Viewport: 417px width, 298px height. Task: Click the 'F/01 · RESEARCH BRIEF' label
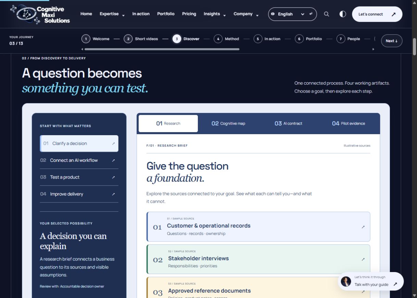click(167, 146)
